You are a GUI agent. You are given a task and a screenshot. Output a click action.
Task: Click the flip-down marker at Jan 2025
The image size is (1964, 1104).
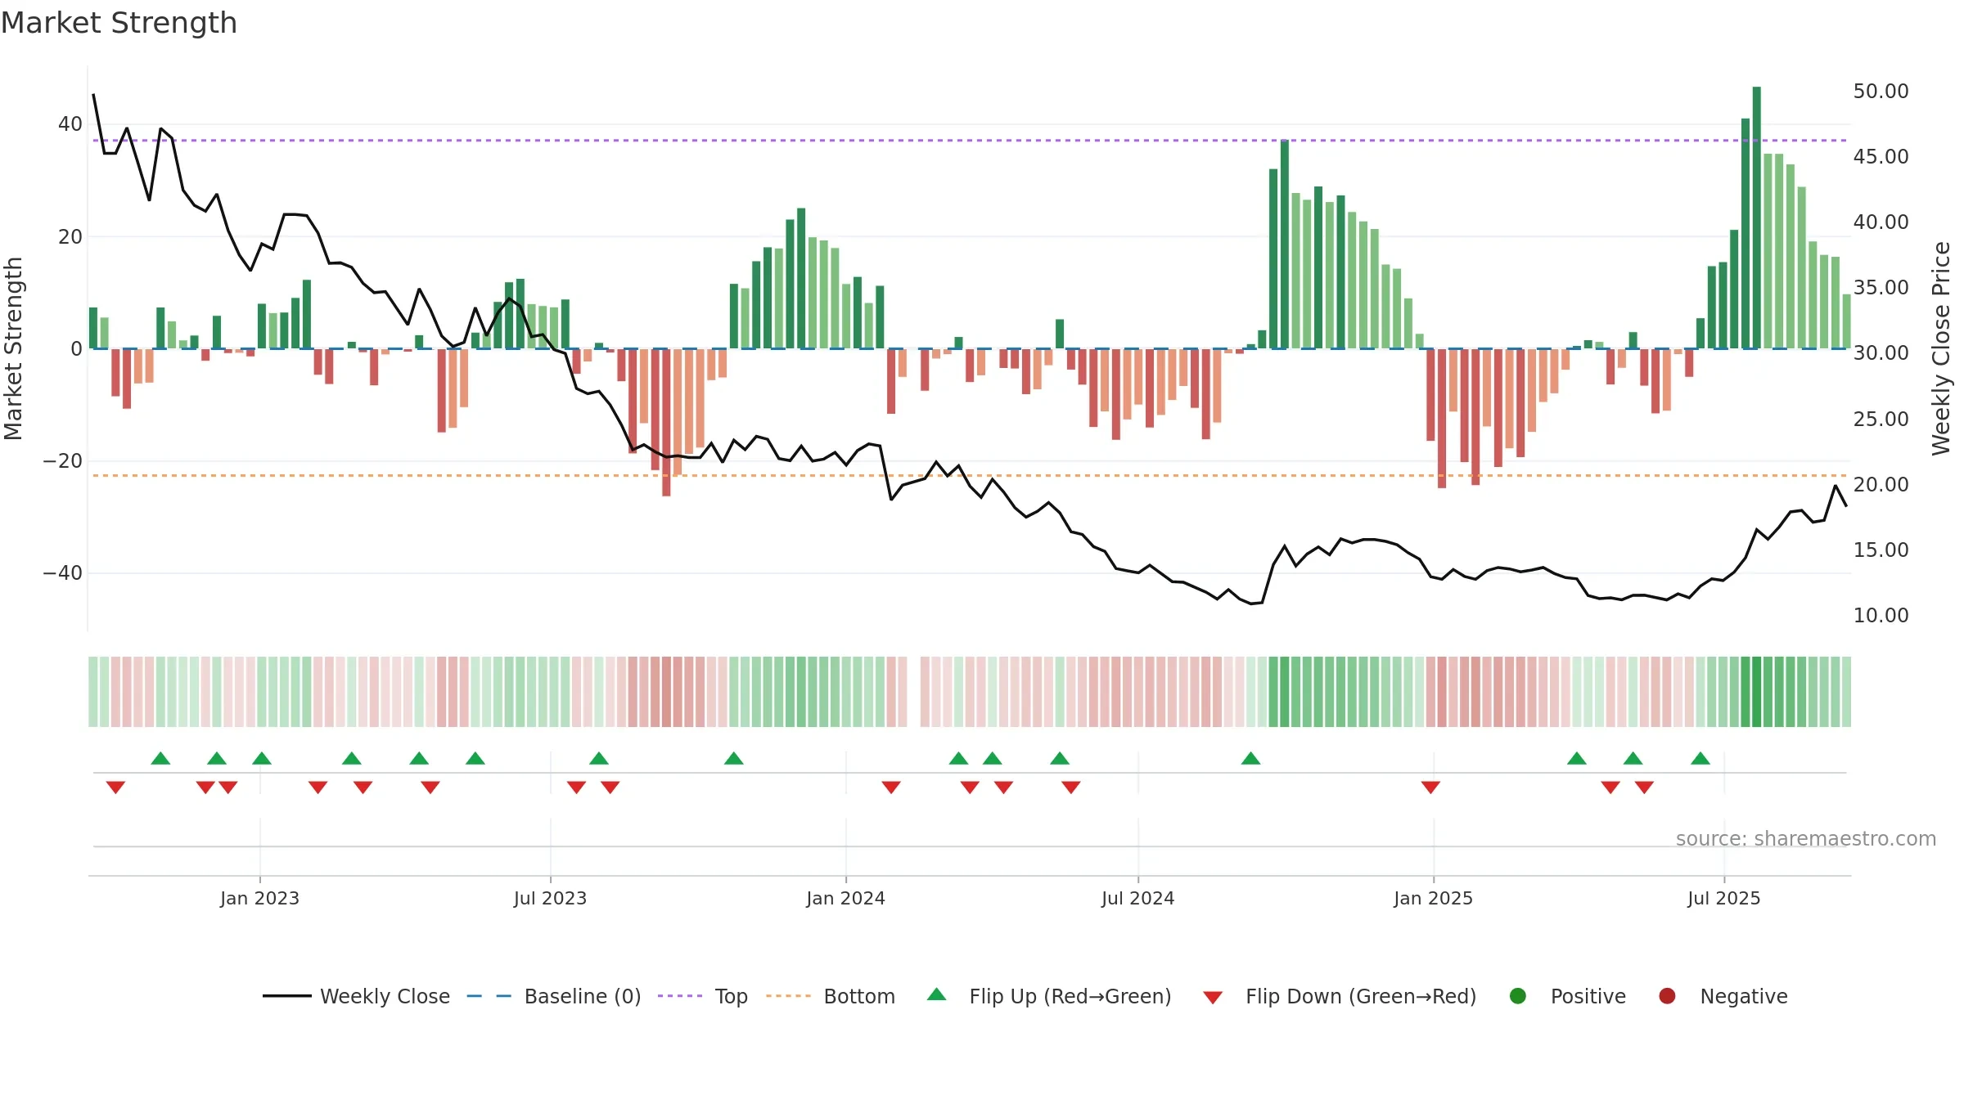[1430, 788]
